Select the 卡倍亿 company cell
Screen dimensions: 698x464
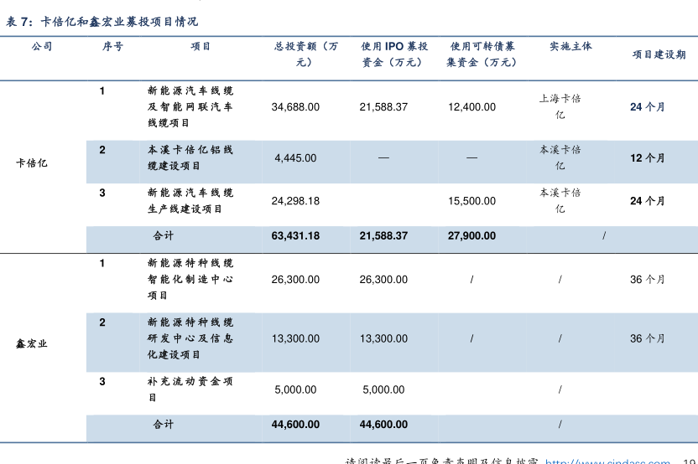(32, 162)
